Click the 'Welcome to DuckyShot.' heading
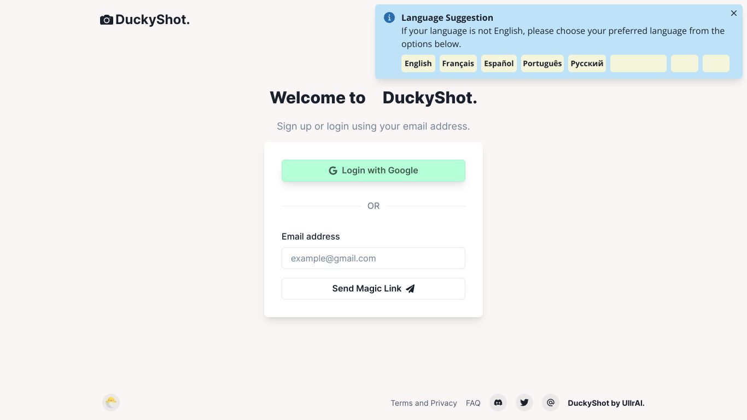Screen dimensions: 747x420 pyautogui.click(x=373, y=97)
